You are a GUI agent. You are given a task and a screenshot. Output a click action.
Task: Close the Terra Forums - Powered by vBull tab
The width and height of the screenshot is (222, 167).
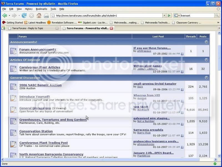tap(112, 28)
